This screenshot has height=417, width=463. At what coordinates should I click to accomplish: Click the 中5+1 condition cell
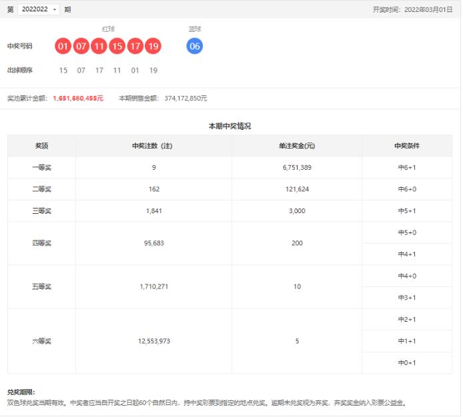(x=407, y=211)
